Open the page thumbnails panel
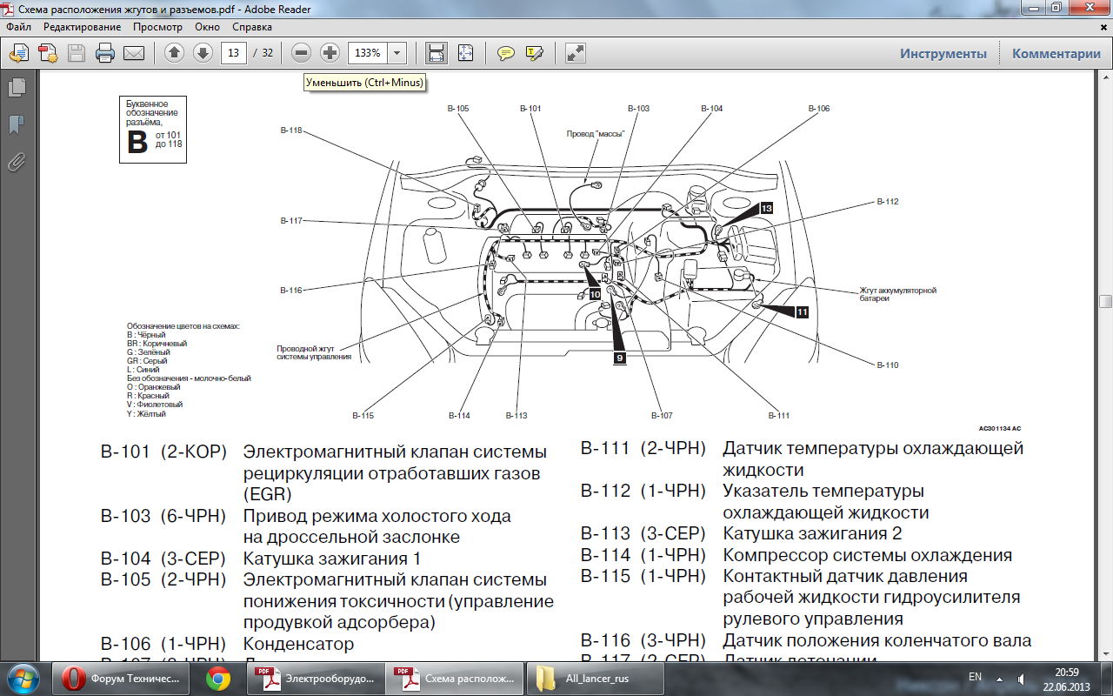1113x696 pixels. pos(17,87)
